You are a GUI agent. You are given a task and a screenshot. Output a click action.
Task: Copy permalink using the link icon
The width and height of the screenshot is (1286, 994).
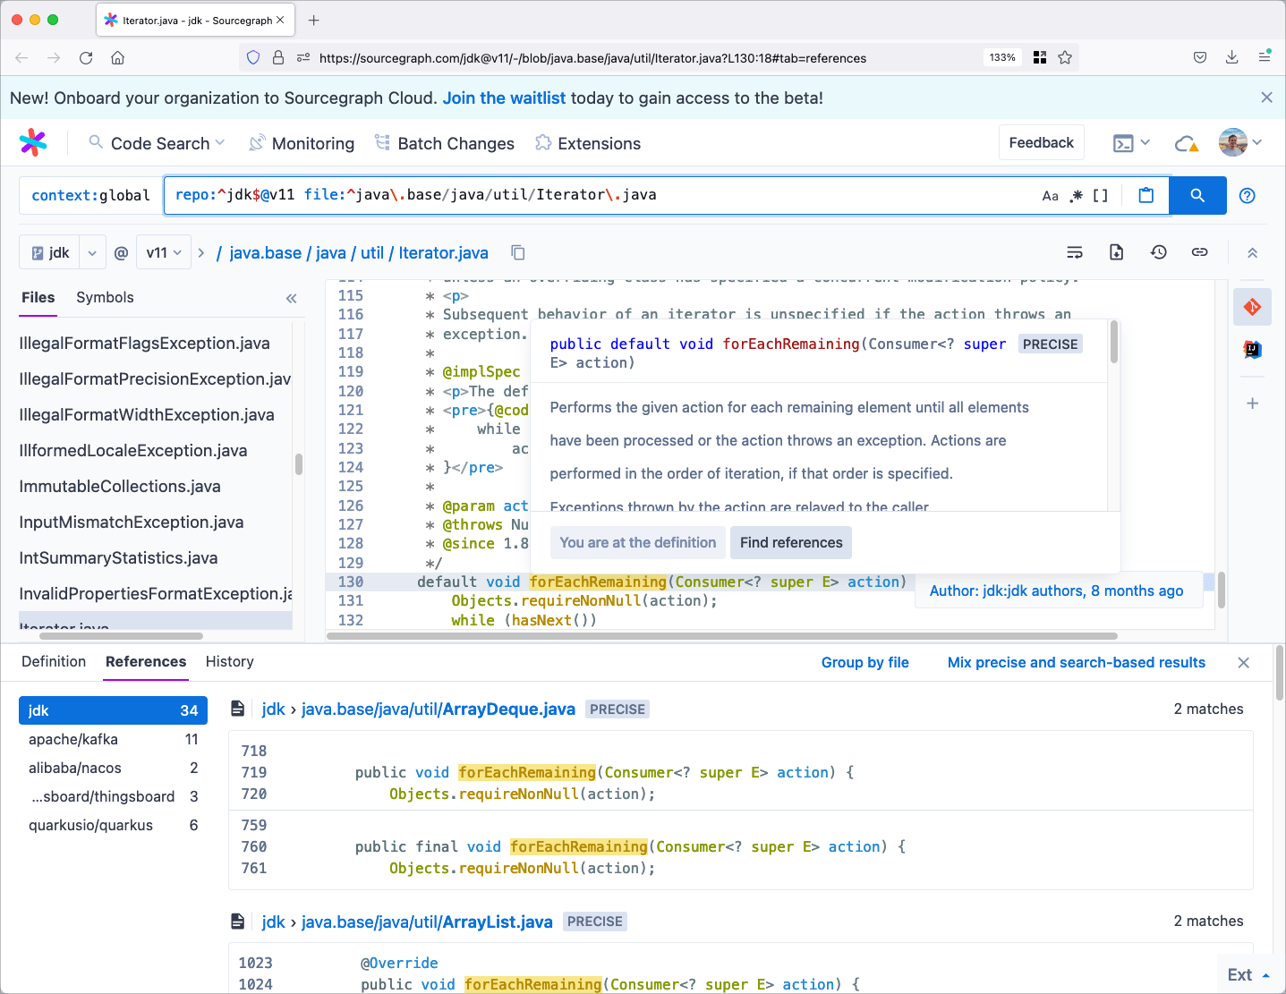(x=1199, y=252)
